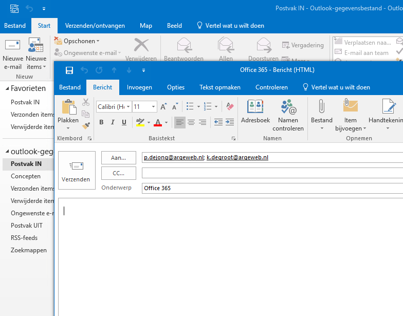Open bullet list style dropdown arrow
Viewport: 403px width, 316px height.
[198, 107]
